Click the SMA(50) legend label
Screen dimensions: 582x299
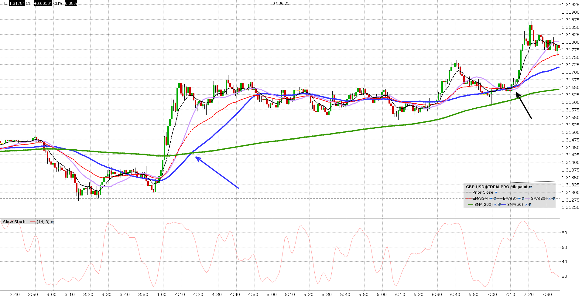[515, 205]
